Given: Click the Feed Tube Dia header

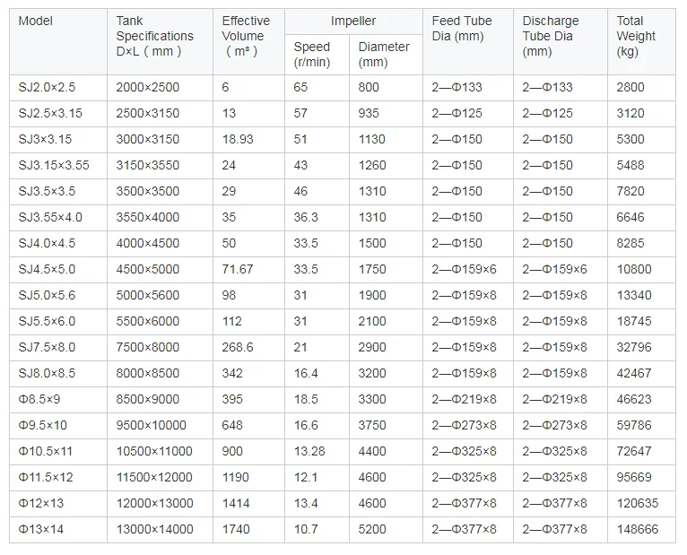Looking at the screenshot, I should 462,28.
